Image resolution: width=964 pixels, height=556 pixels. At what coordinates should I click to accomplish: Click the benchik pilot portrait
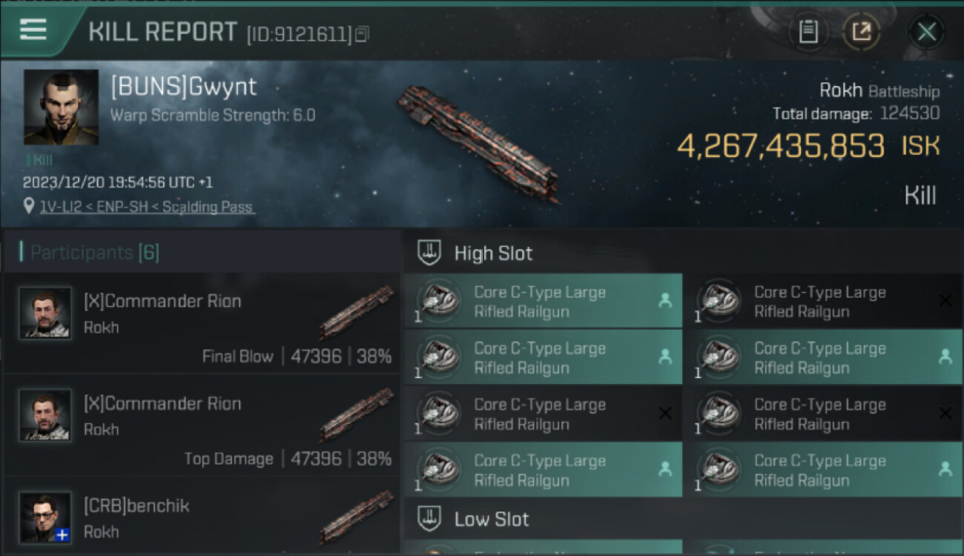45,517
